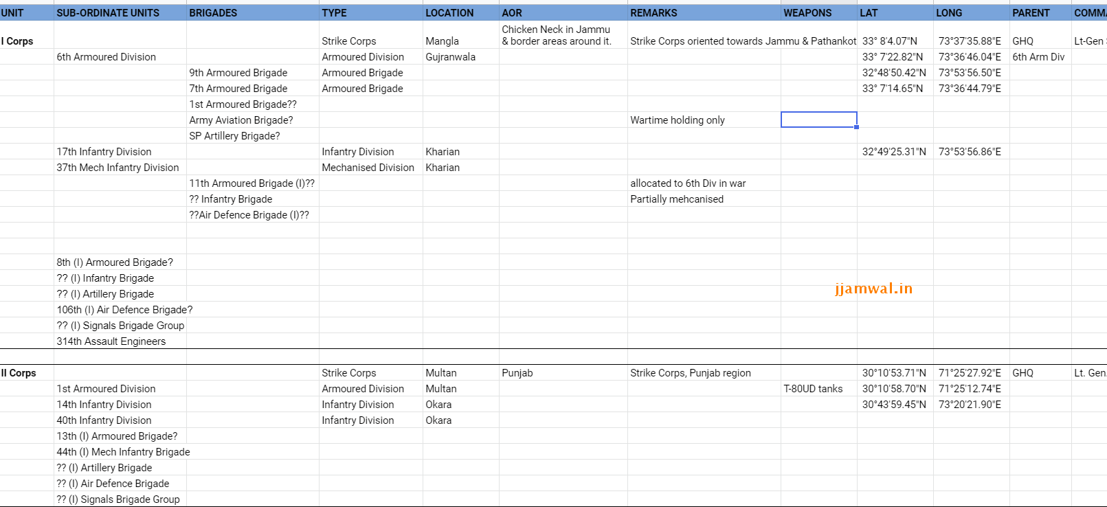Select the AOR header cell
The image size is (1107, 507).
563,13
